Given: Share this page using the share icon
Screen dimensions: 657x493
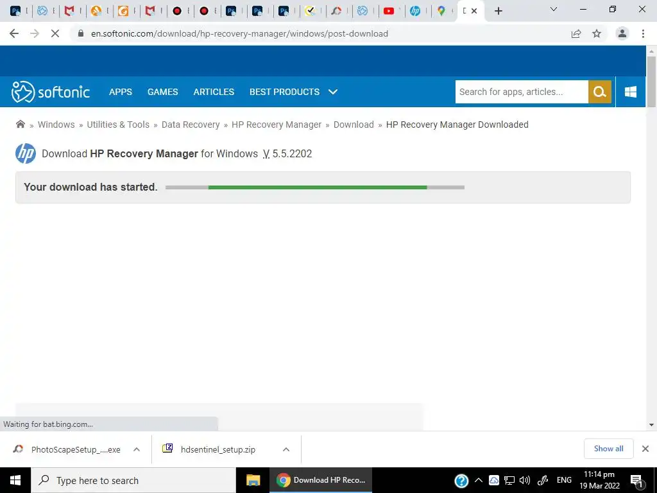Looking at the screenshot, I should 576,33.
